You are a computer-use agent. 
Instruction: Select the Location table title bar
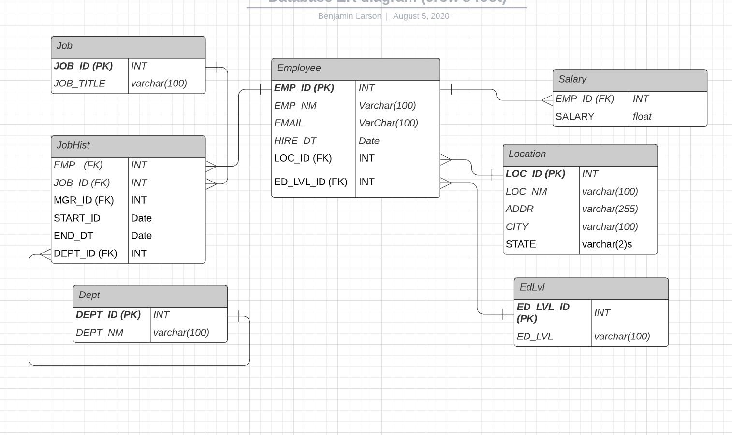[x=580, y=154]
